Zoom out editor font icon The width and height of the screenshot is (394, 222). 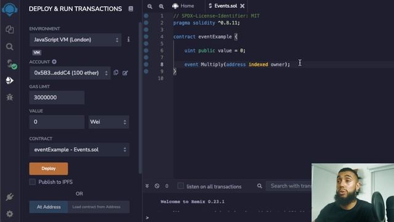(x=150, y=6)
